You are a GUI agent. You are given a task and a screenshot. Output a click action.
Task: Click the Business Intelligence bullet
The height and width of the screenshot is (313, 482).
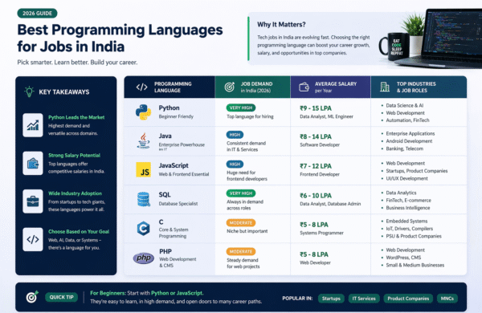click(408, 208)
